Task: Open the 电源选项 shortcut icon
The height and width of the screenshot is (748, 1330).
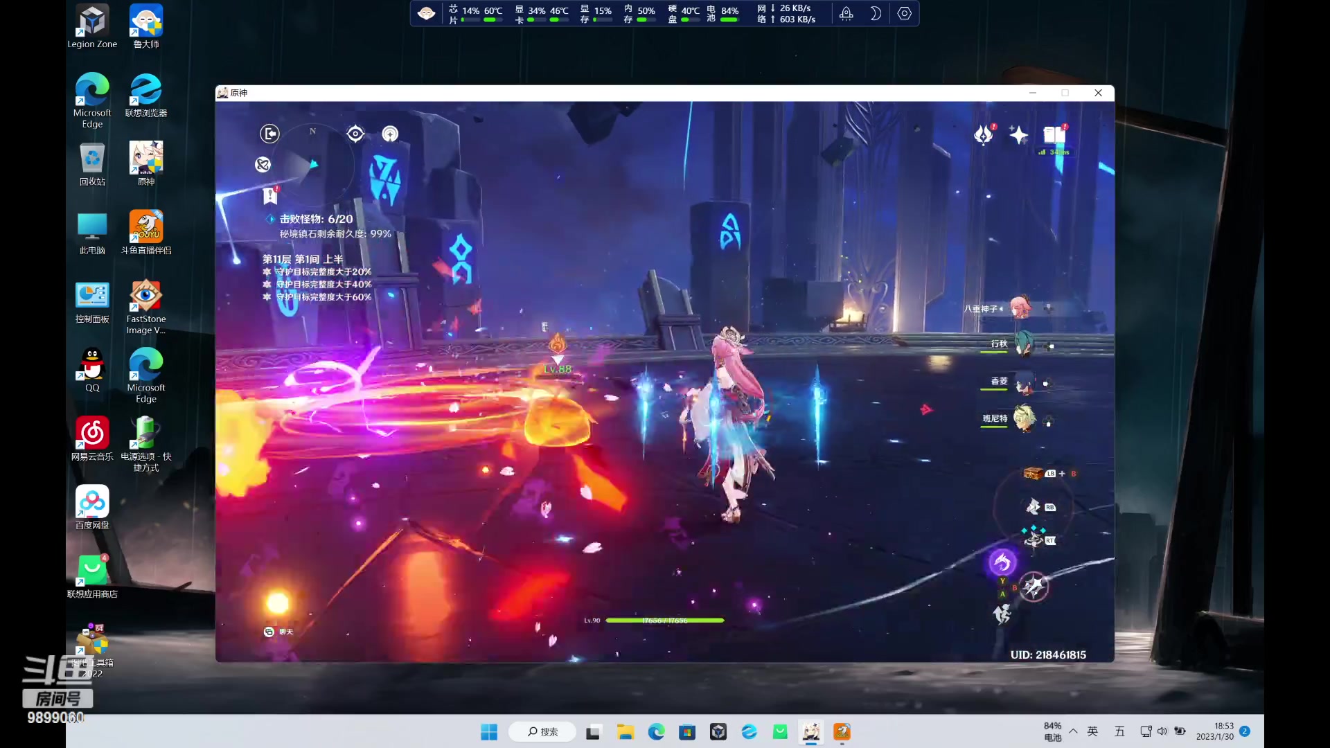Action: (146, 444)
